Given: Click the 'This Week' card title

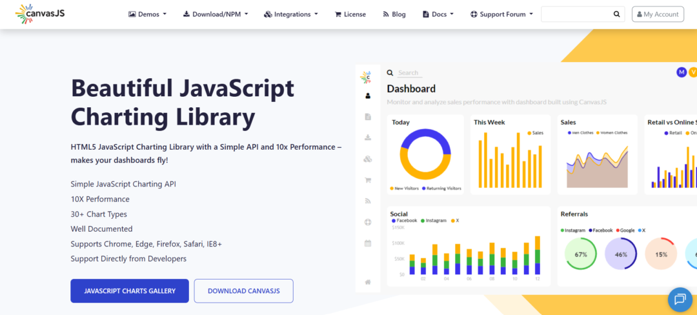Looking at the screenshot, I should [x=489, y=122].
